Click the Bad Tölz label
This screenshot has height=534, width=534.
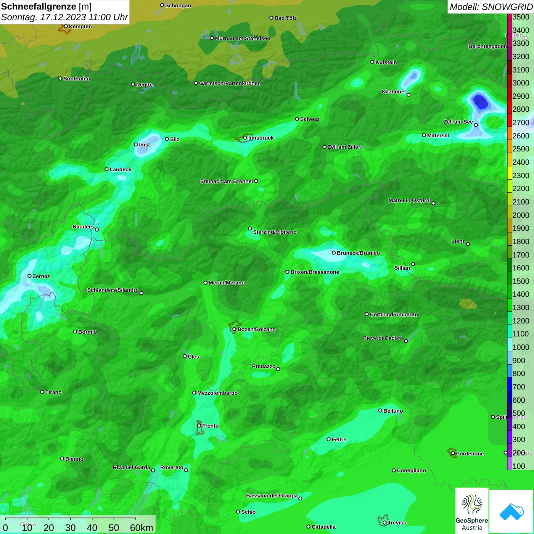286,18
